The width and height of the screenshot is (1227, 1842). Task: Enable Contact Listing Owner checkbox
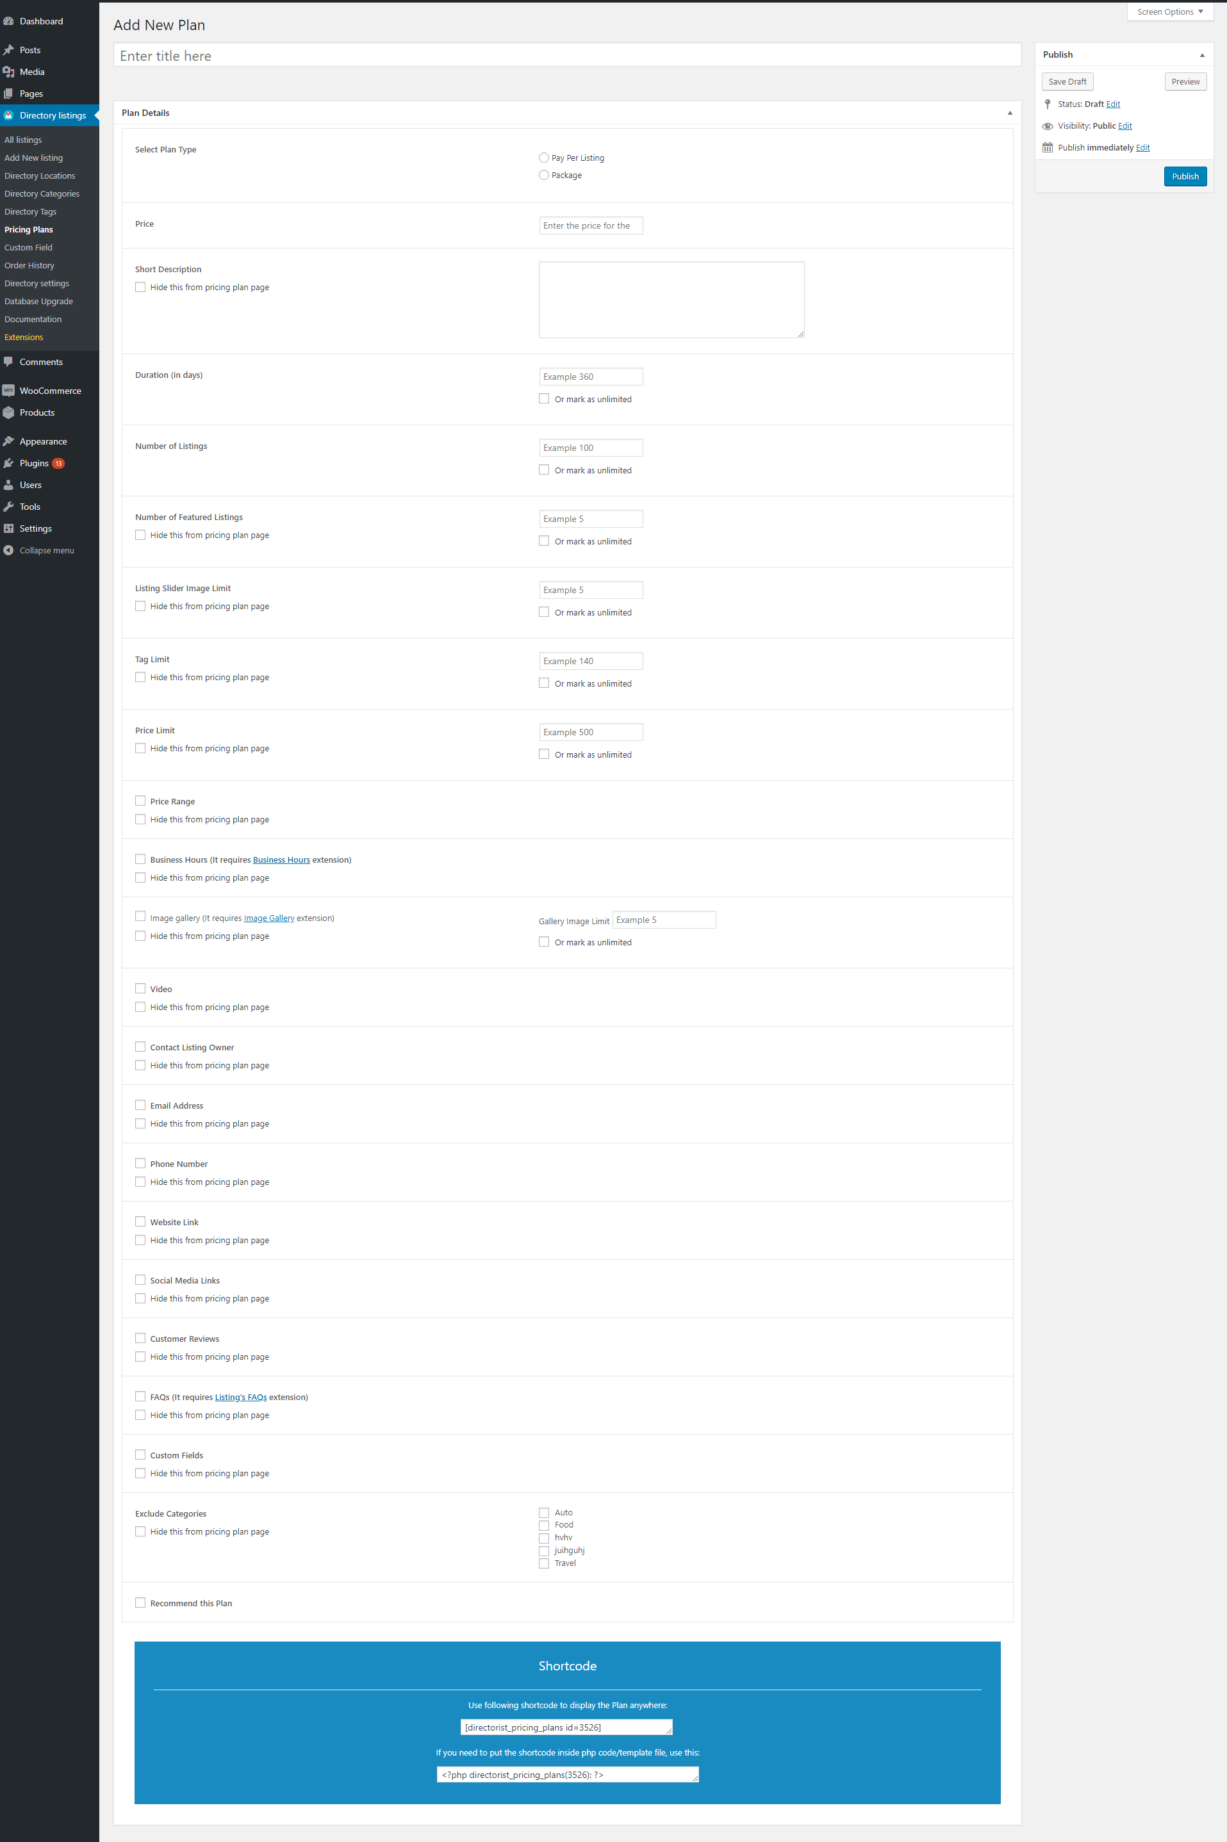point(140,1047)
